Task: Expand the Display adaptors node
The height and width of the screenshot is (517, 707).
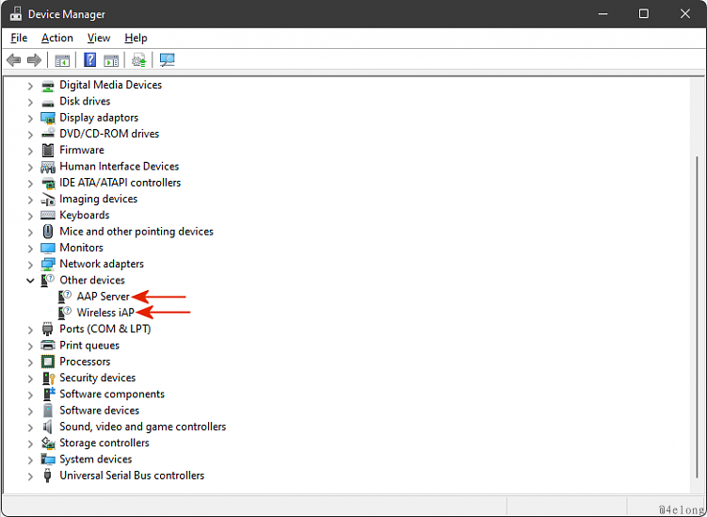Action: (x=30, y=119)
